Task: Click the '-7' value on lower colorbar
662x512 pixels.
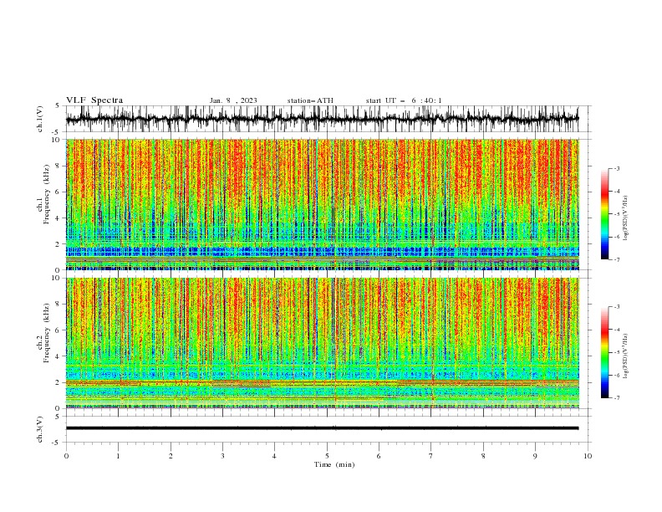Action: 617,397
